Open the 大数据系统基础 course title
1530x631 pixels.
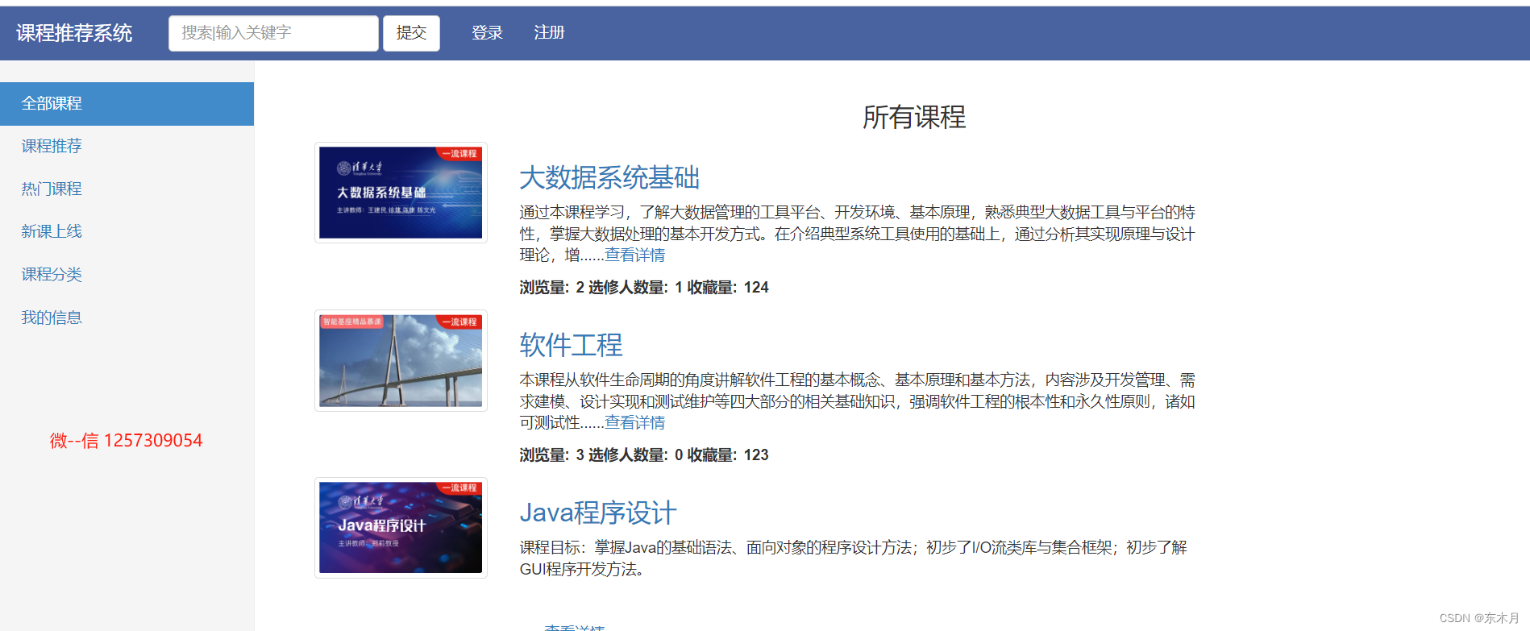[x=609, y=177]
